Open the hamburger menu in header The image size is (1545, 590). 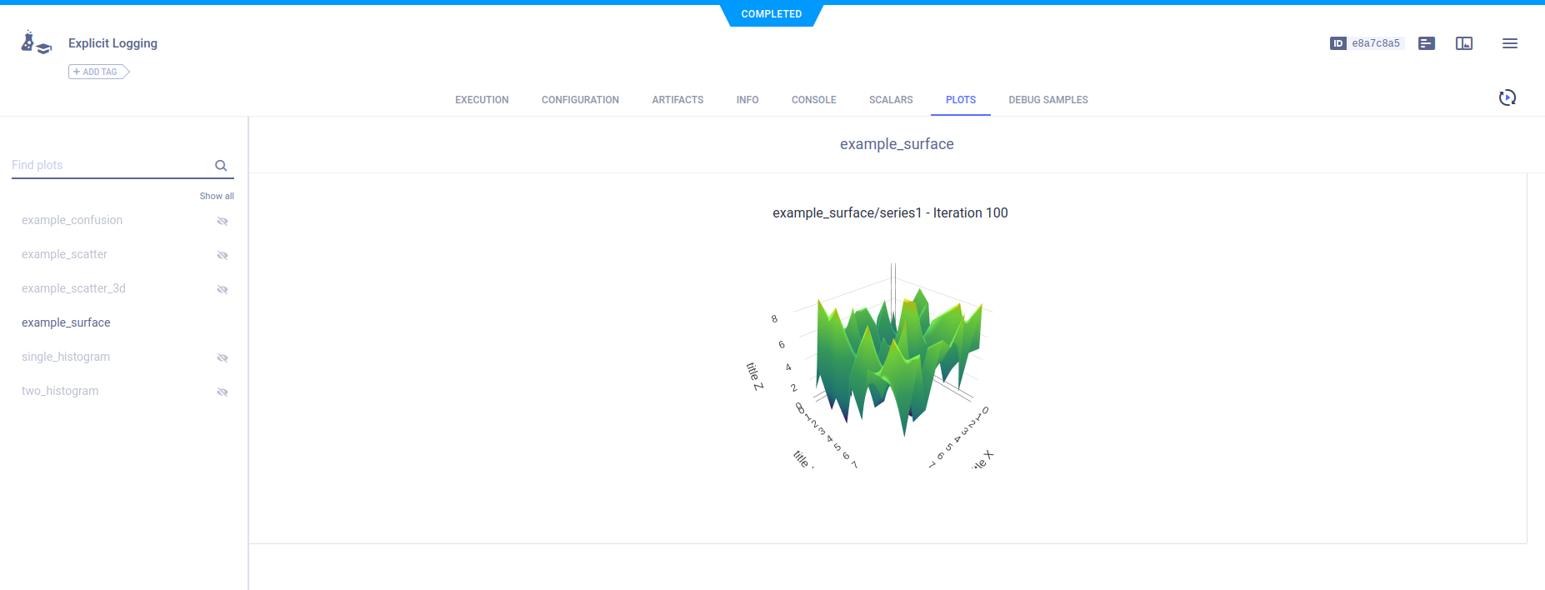click(x=1509, y=43)
